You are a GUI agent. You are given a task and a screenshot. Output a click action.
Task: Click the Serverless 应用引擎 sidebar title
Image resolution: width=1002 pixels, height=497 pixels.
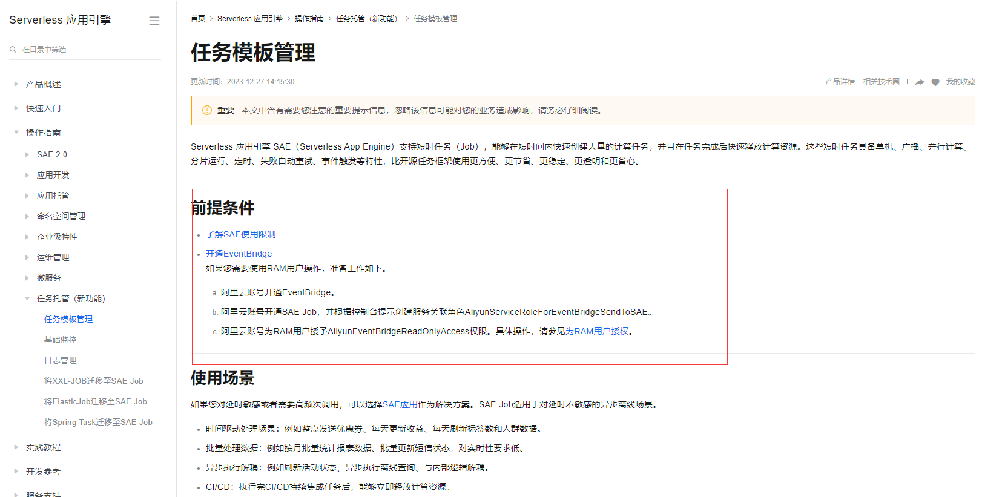60,20
